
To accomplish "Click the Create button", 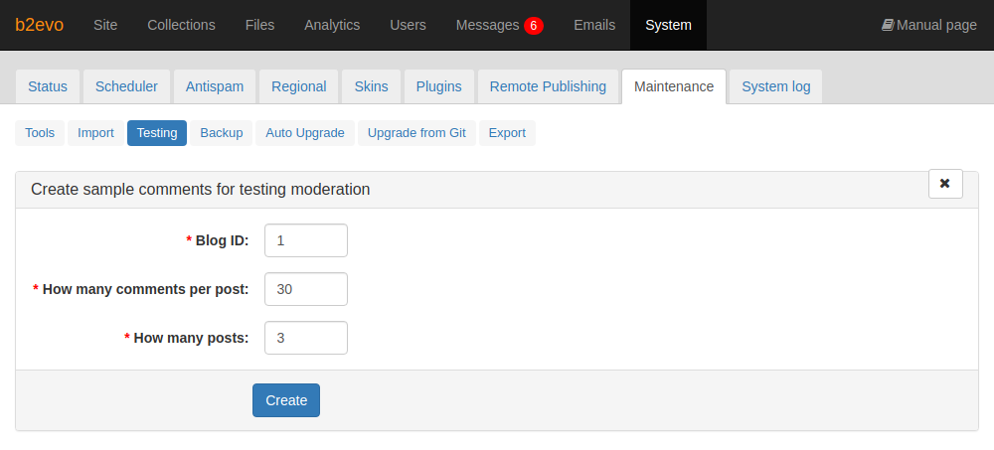I will pyautogui.click(x=286, y=400).
